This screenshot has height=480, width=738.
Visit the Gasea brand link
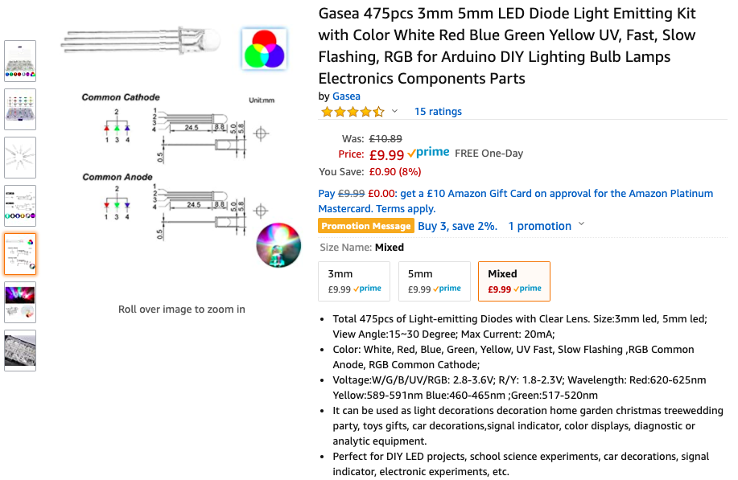tap(346, 96)
